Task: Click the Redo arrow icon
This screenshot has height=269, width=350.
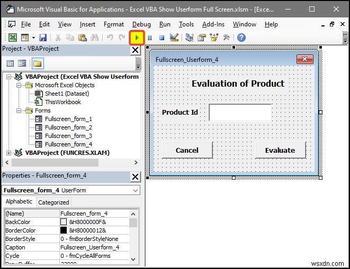Action: pos(122,38)
